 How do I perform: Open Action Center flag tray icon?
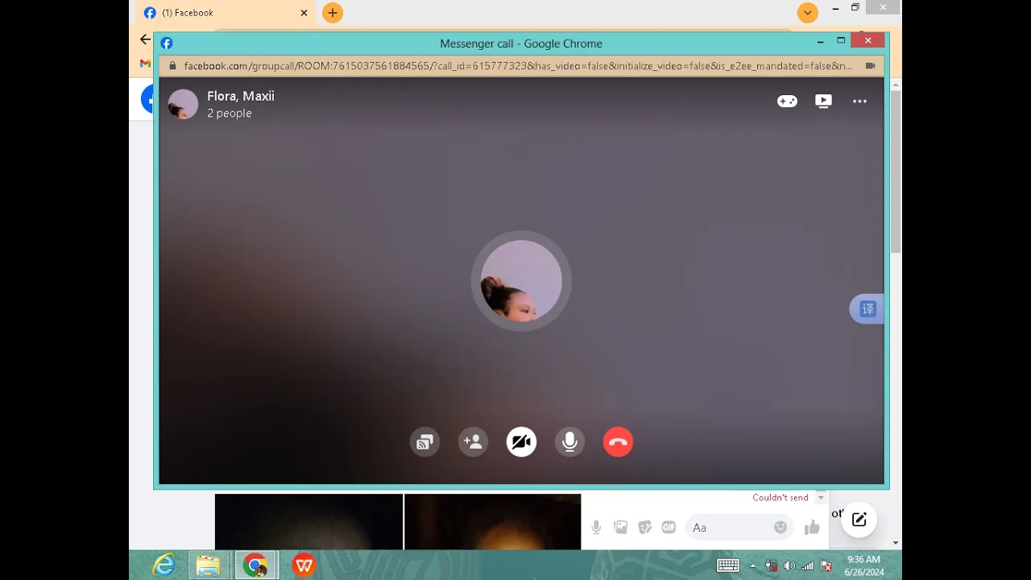tap(826, 565)
